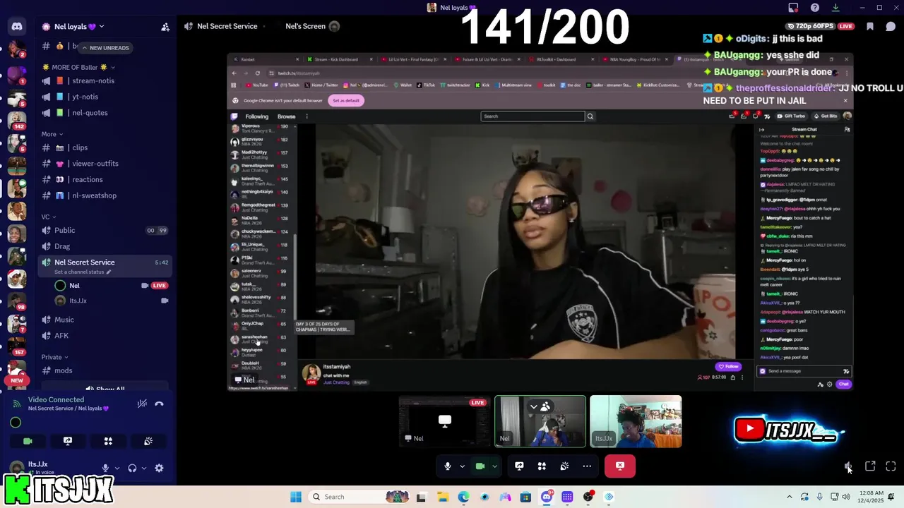Toggle camera in voice connected panel
The image size is (904, 508).
point(28,441)
